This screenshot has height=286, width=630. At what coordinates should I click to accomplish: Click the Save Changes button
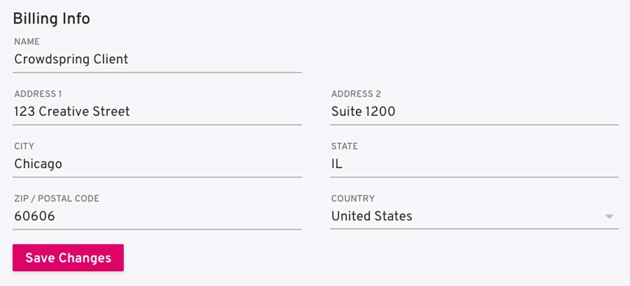pyautogui.click(x=68, y=258)
